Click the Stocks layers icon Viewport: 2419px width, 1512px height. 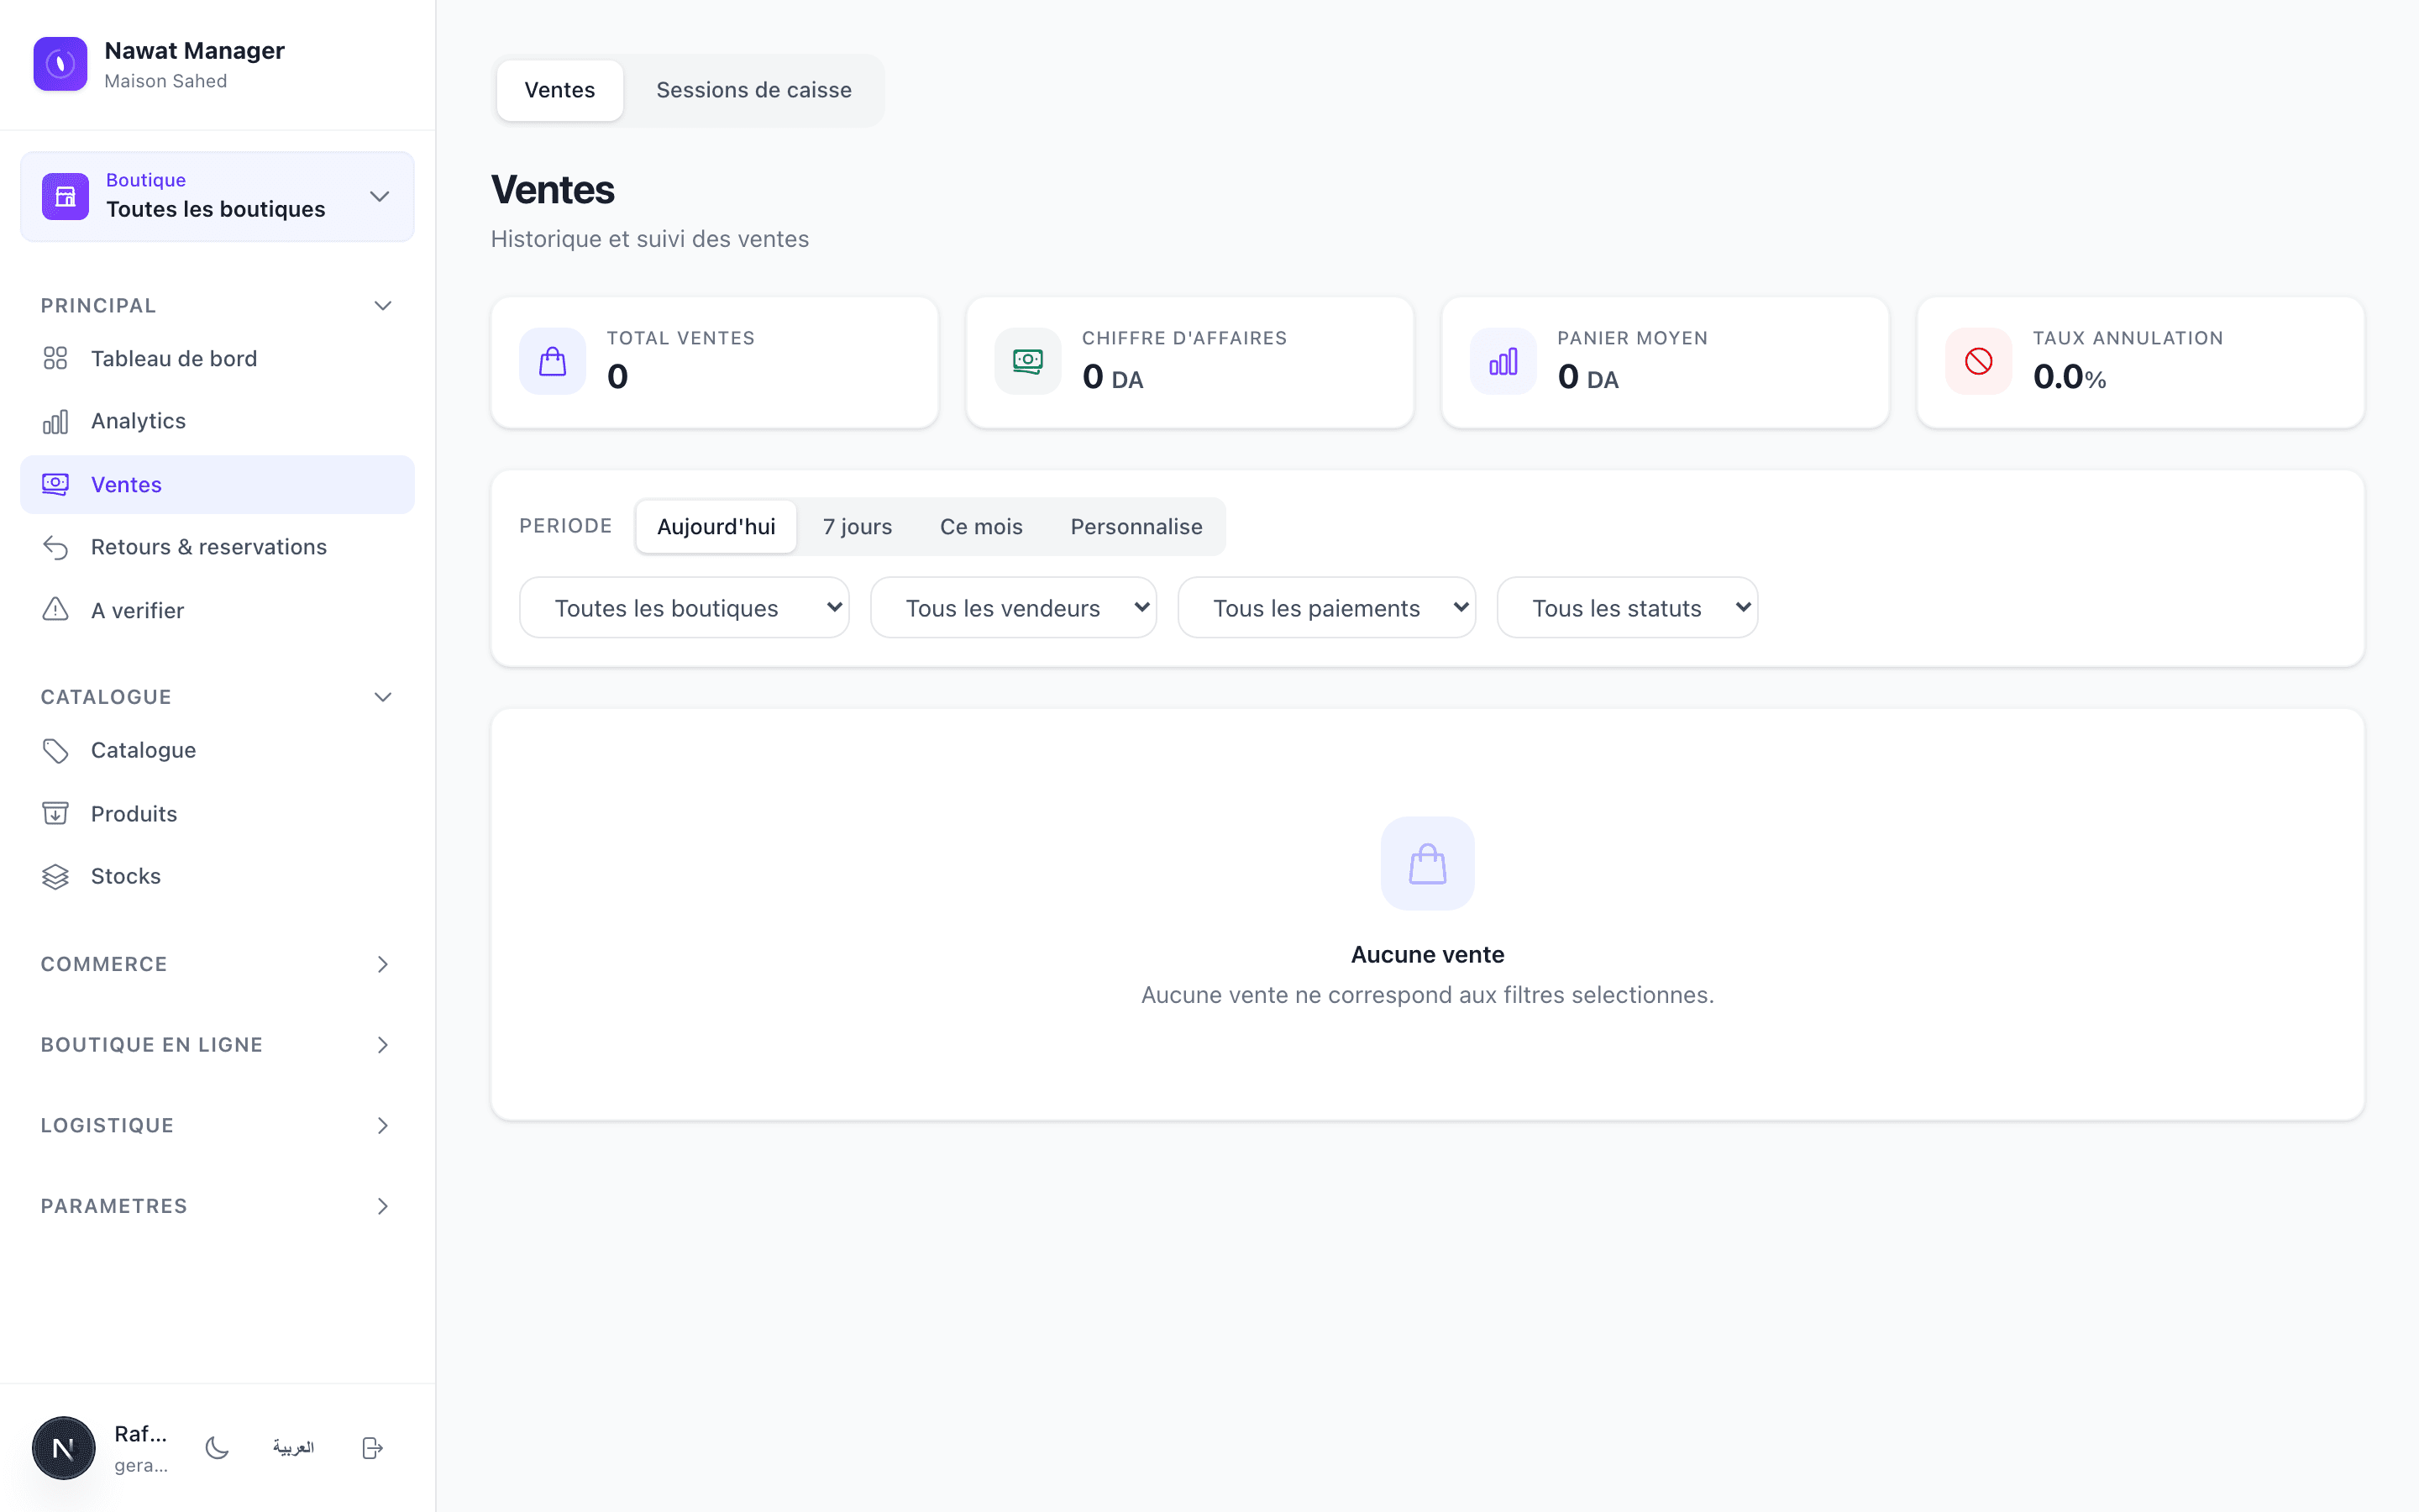coord(55,876)
